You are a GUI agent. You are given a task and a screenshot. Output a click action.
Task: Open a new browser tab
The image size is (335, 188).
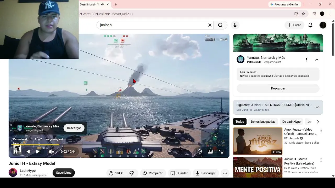click(x=116, y=4)
